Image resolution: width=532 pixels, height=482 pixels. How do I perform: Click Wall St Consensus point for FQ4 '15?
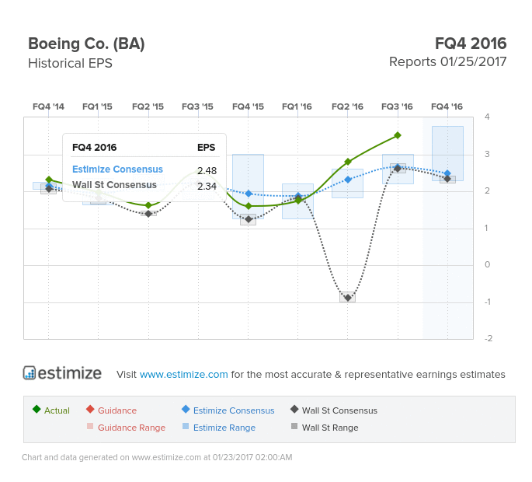click(249, 220)
